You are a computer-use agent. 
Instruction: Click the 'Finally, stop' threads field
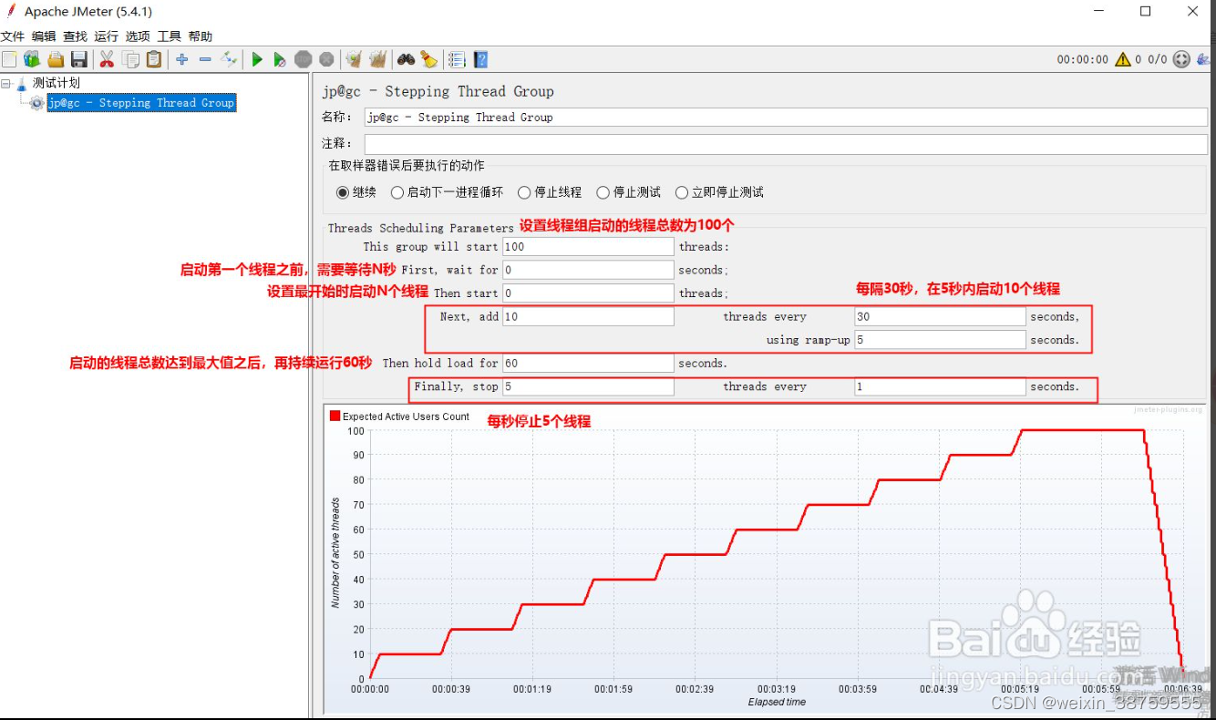point(588,386)
